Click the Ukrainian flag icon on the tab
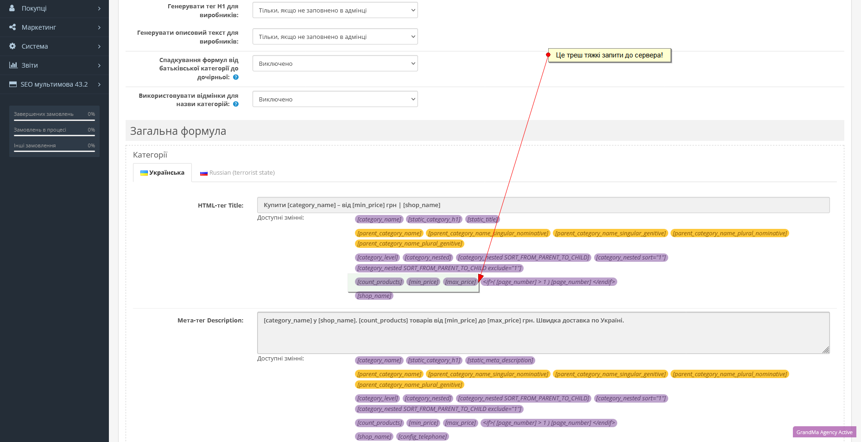The width and height of the screenshot is (861, 442). click(144, 173)
